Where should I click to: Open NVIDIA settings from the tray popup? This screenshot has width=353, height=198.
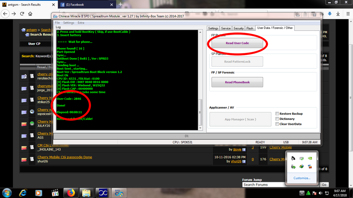(x=310, y=158)
